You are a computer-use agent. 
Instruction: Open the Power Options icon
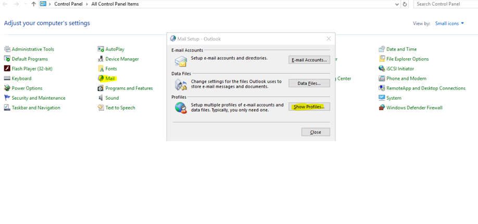(7, 88)
